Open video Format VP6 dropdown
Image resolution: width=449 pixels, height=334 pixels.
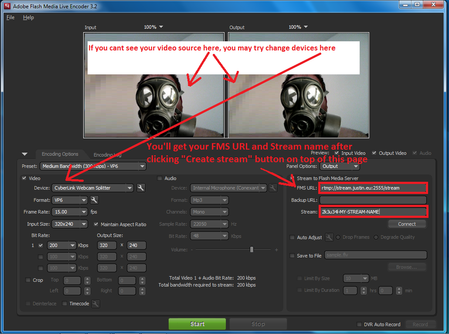tap(70, 200)
